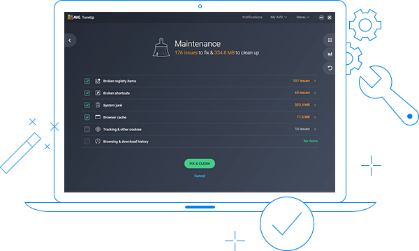419x251 pixels.
Task: Uncheck Browser cache checkbox
Action: (87, 117)
